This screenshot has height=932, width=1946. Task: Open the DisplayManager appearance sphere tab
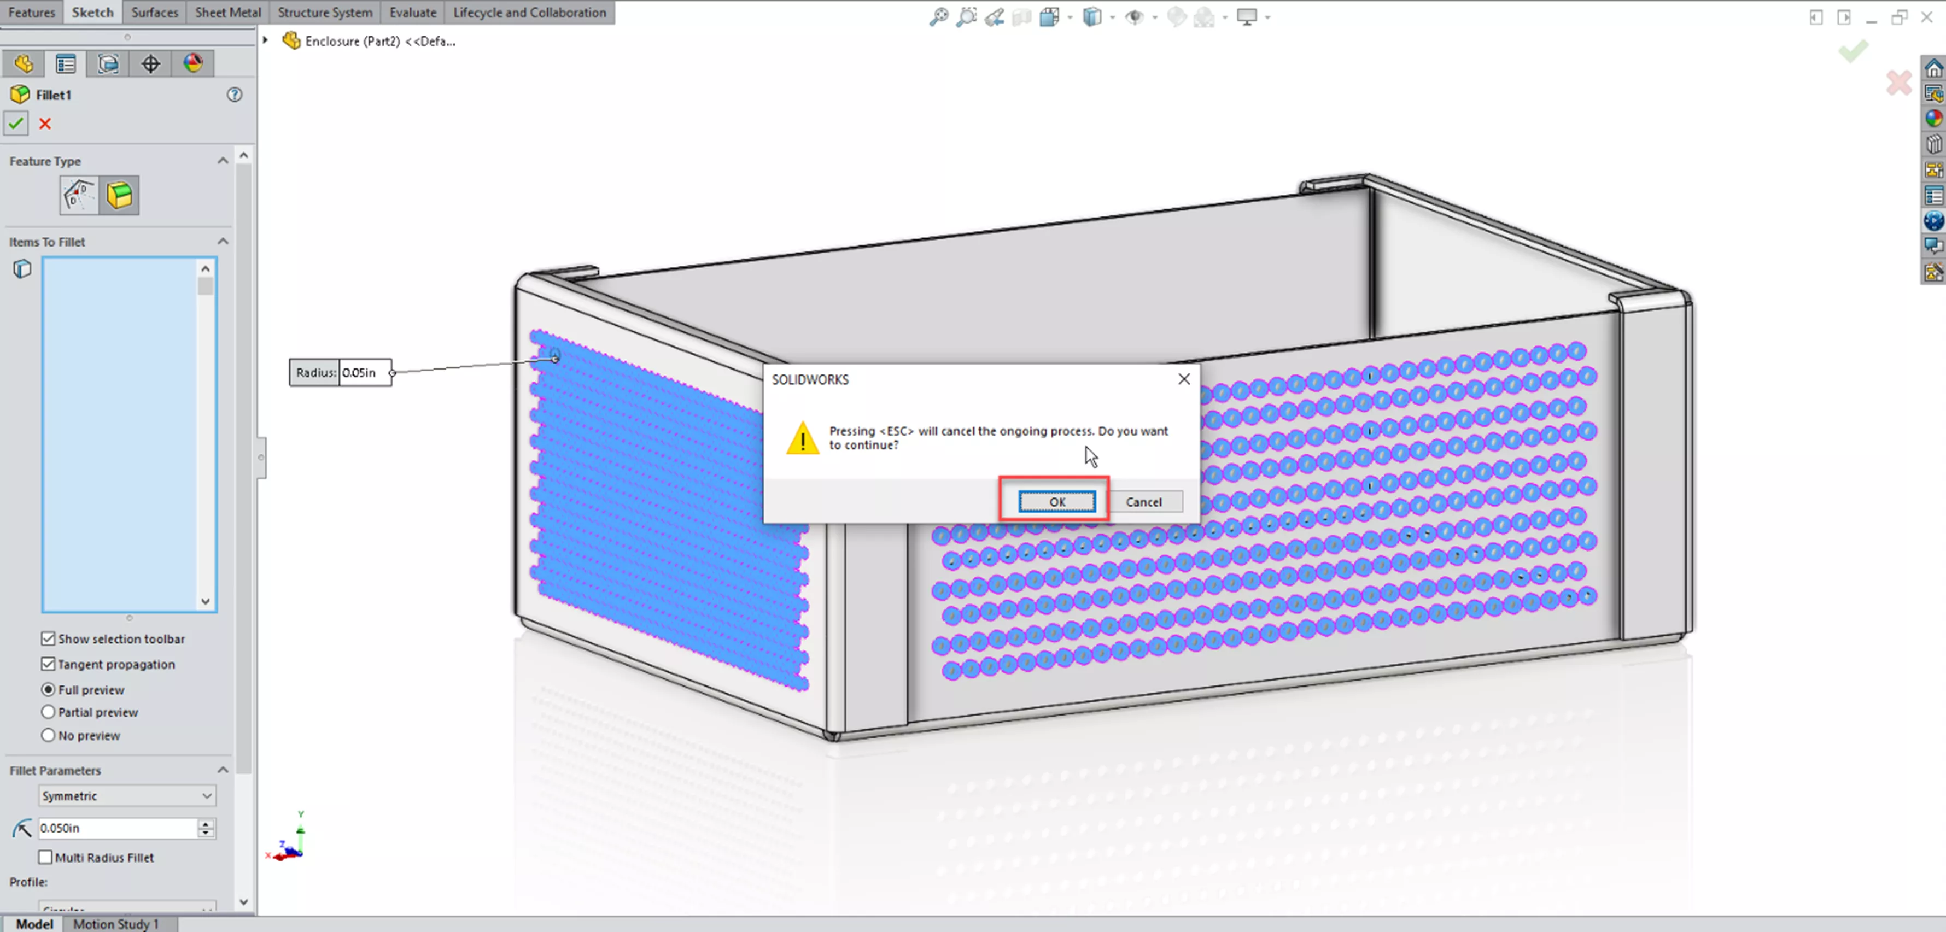click(192, 64)
